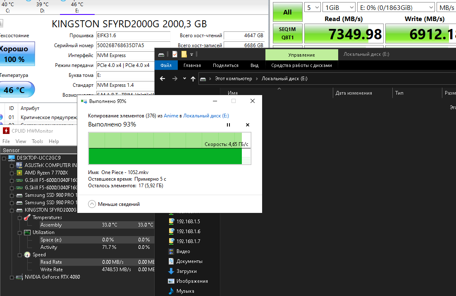Collapse details with 'Меньше сведений'
The image size is (456, 296).
114,204
